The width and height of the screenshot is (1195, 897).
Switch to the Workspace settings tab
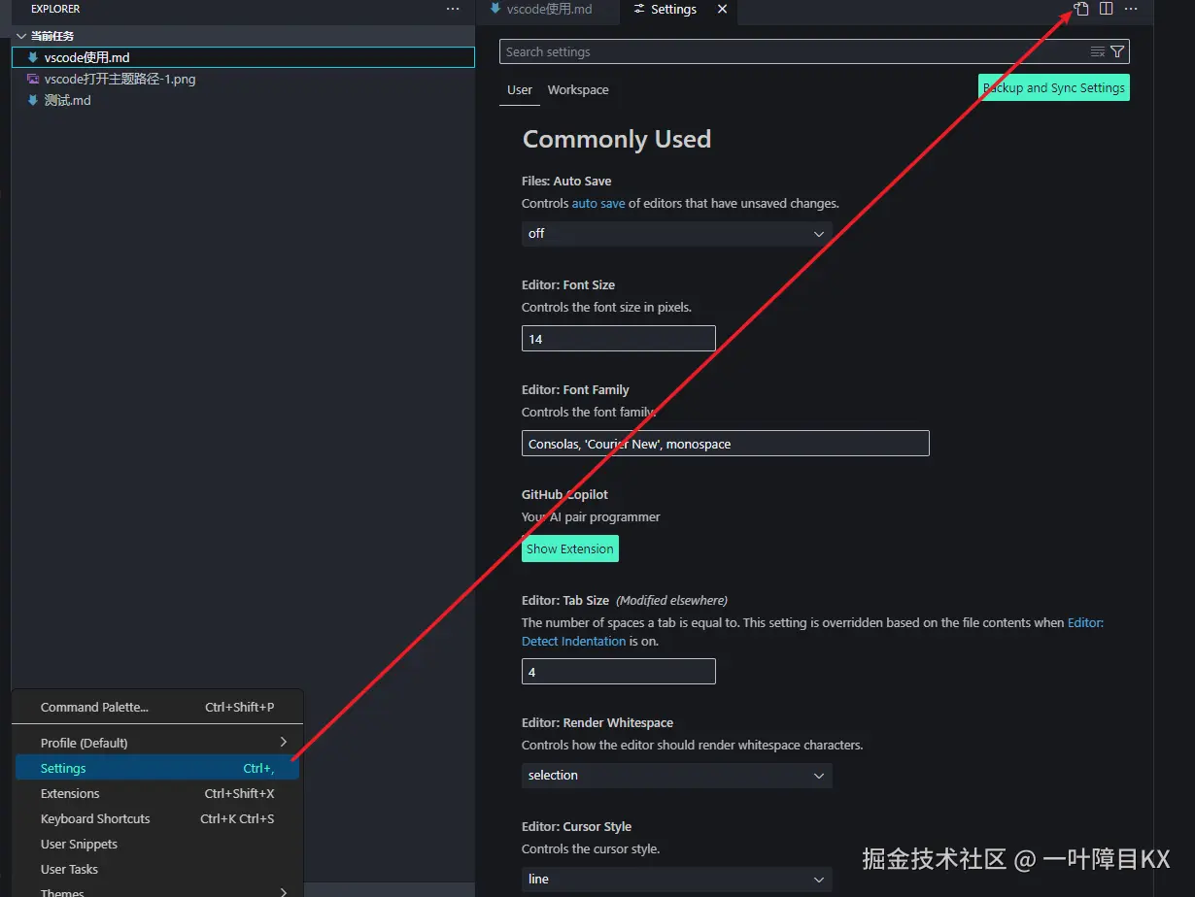[x=578, y=89]
